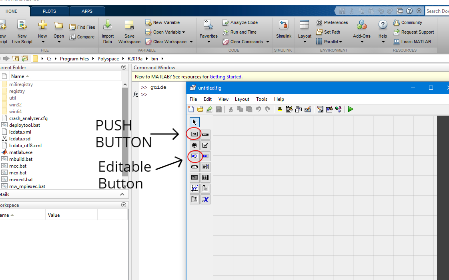Choose the Axes component in GUIDE palette
Viewport: 449px width, 280px height.
click(x=194, y=188)
